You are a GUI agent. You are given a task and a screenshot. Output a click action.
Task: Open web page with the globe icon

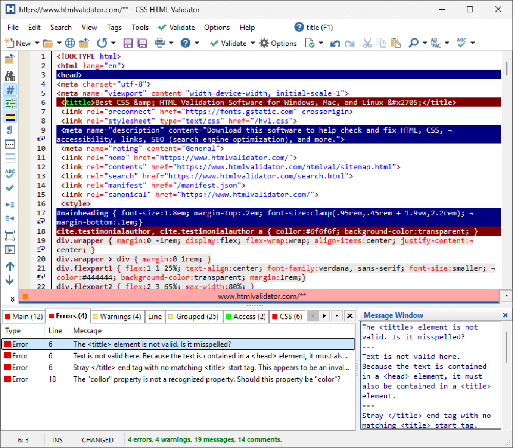(70, 43)
